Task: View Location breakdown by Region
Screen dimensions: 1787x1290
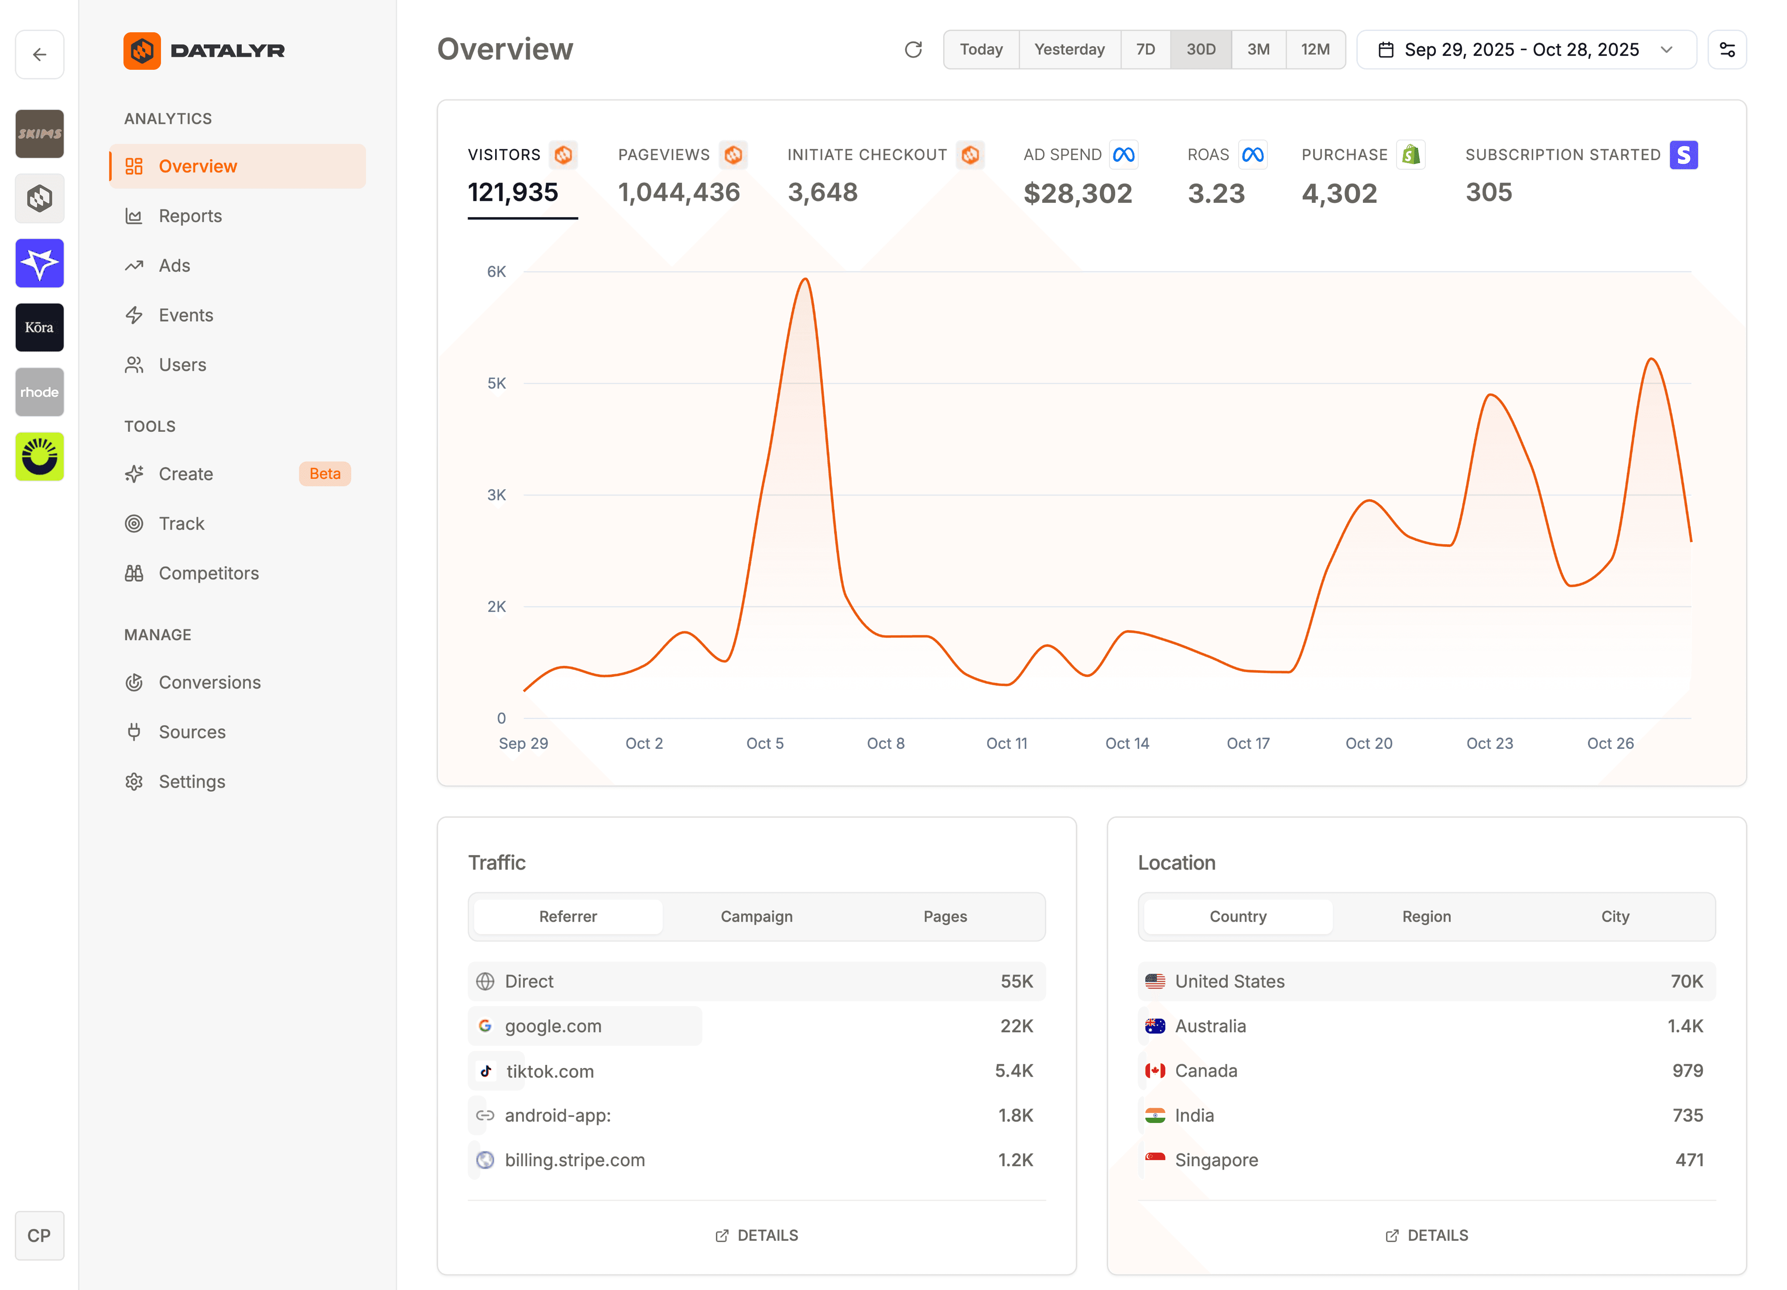Action: [1426, 916]
